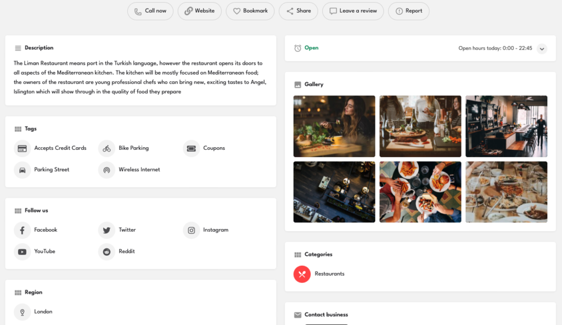Click the Call now button
The width and height of the screenshot is (562, 325).
(150, 11)
